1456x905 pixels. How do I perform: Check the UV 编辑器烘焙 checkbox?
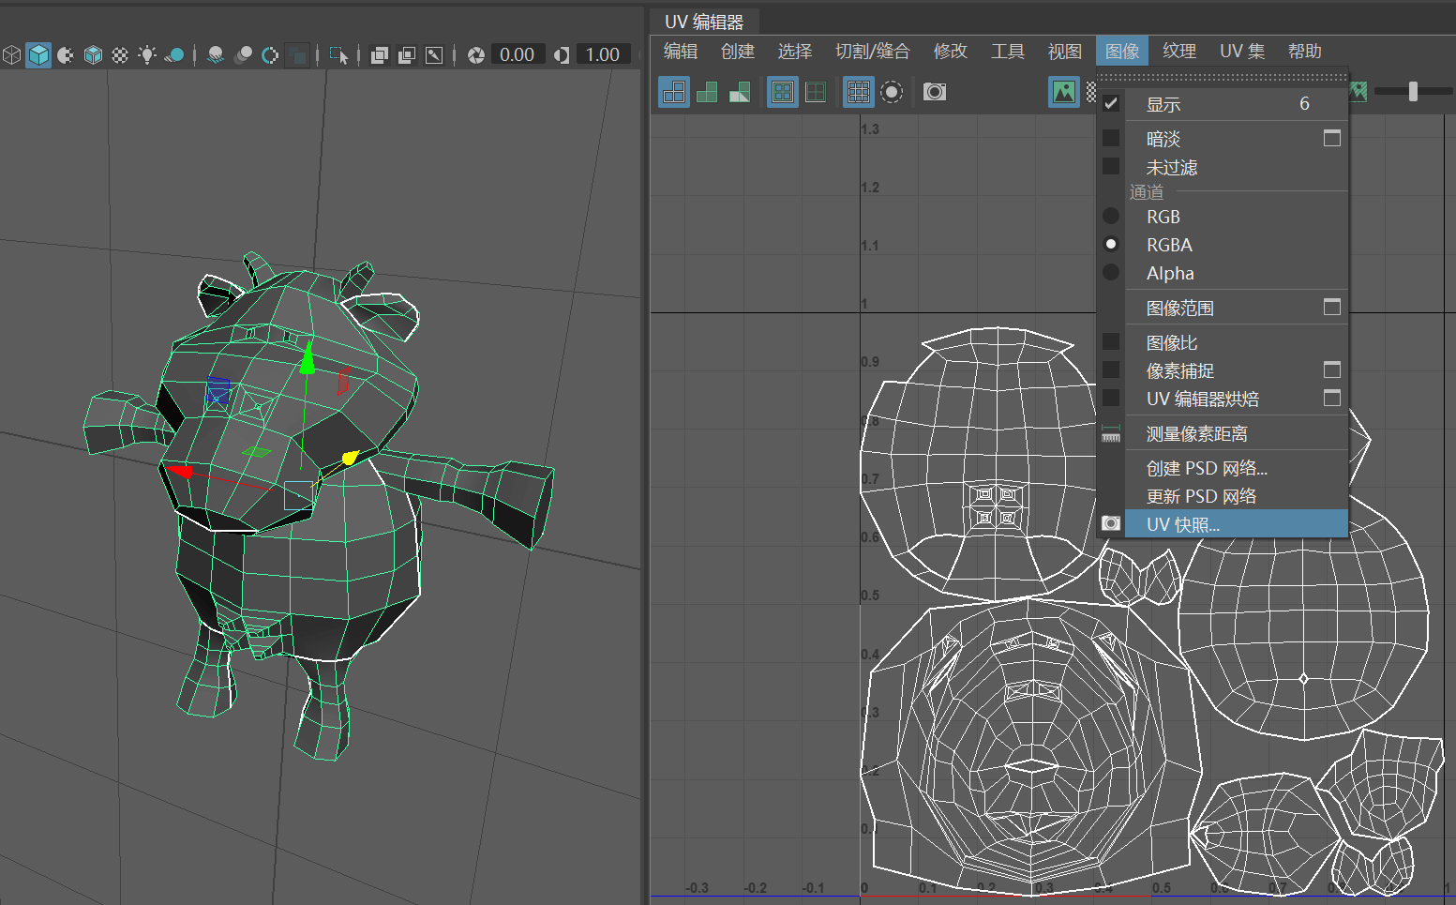pyautogui.click(x=1111, y=398)
